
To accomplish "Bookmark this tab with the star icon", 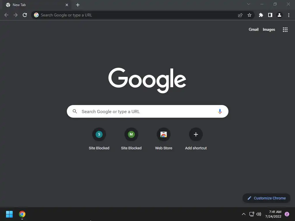I will point(249,15).
